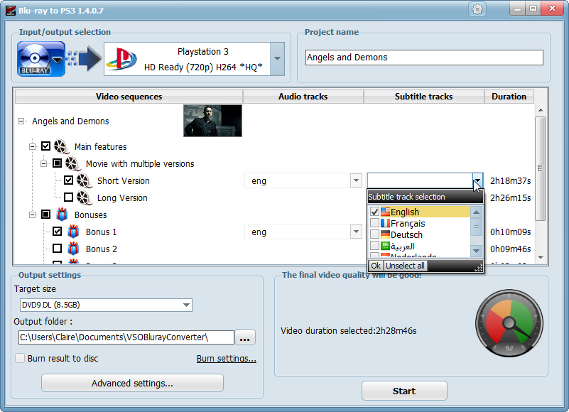Open the Target size dropdown
This screenshot has width=569, height=412.
[x=186, y=305]
